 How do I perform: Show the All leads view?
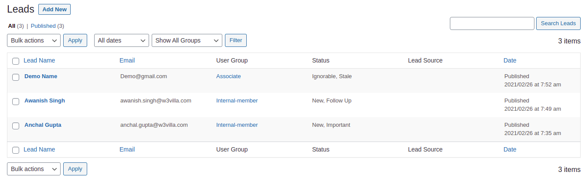pyautogui.click(x=12, y=26)
